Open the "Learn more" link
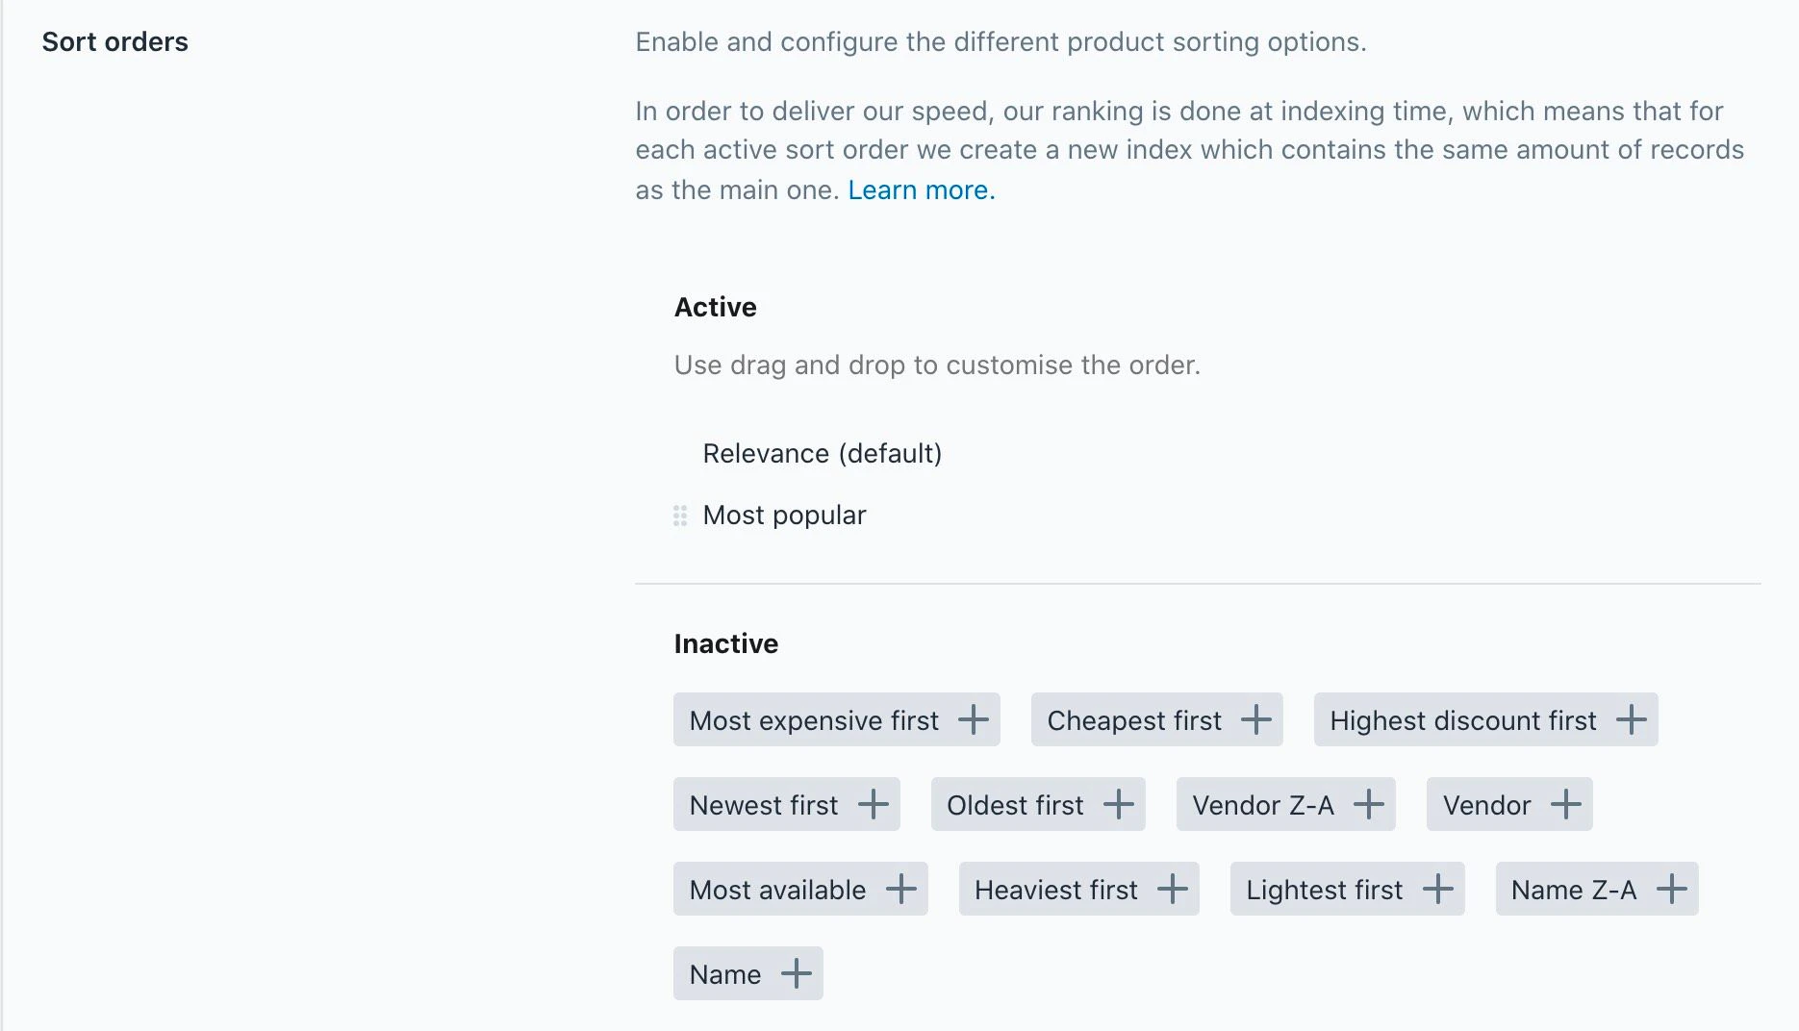 [x=919, y=189]
